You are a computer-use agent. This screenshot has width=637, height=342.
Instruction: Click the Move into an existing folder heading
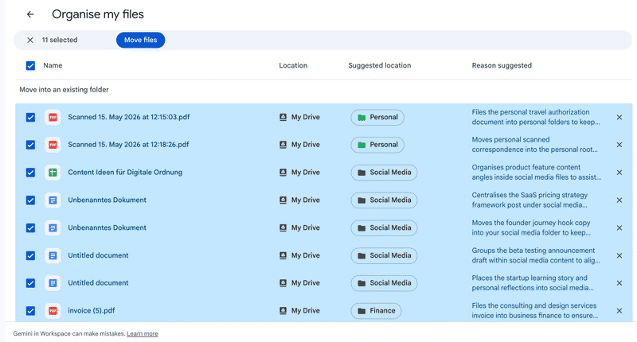click(64, 90)
